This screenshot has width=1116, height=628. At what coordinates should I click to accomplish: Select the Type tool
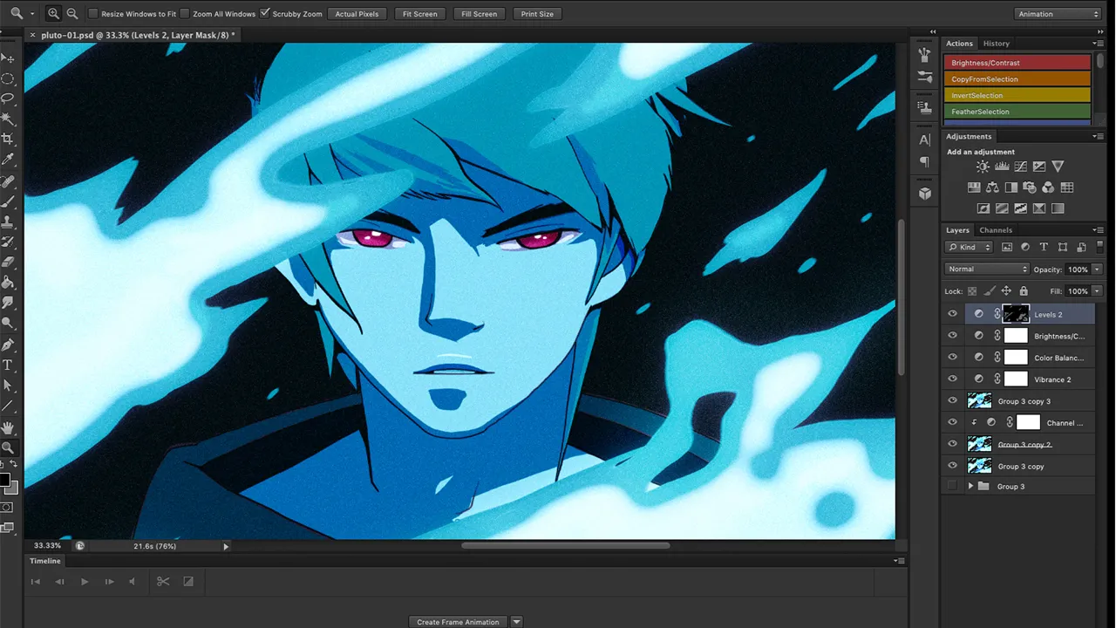8,365
